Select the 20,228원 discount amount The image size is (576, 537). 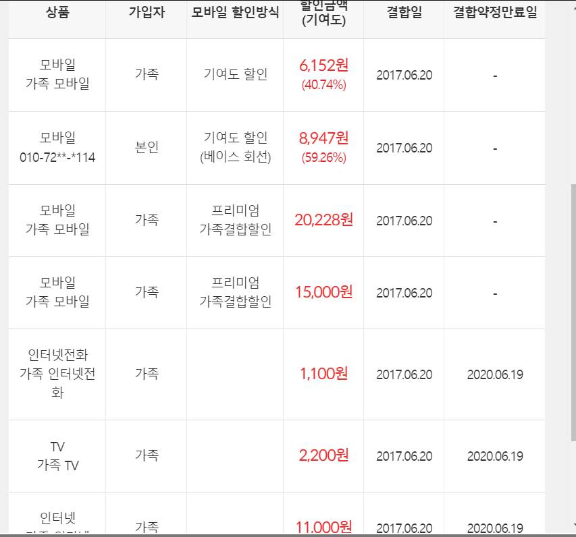[323, 220]
